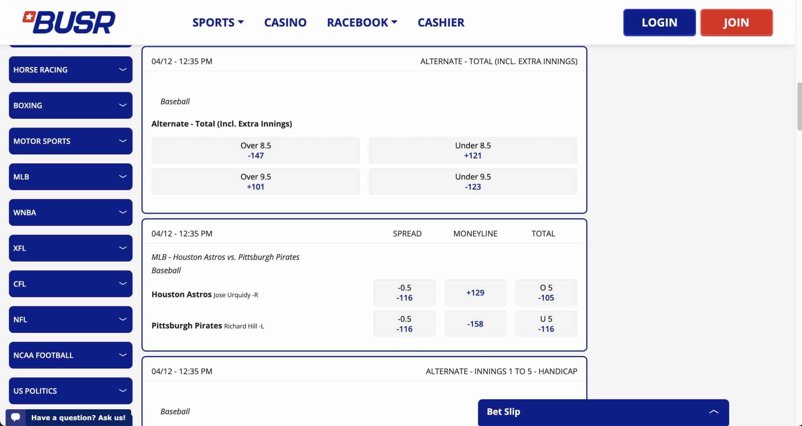This screenshot has width=802, height=426.
Task: Click the 'Houston Astros' team name
Action: coord(181,294)
